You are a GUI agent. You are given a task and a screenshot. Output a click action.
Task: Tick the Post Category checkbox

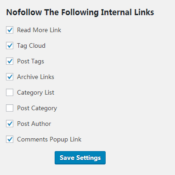[10, 108]
